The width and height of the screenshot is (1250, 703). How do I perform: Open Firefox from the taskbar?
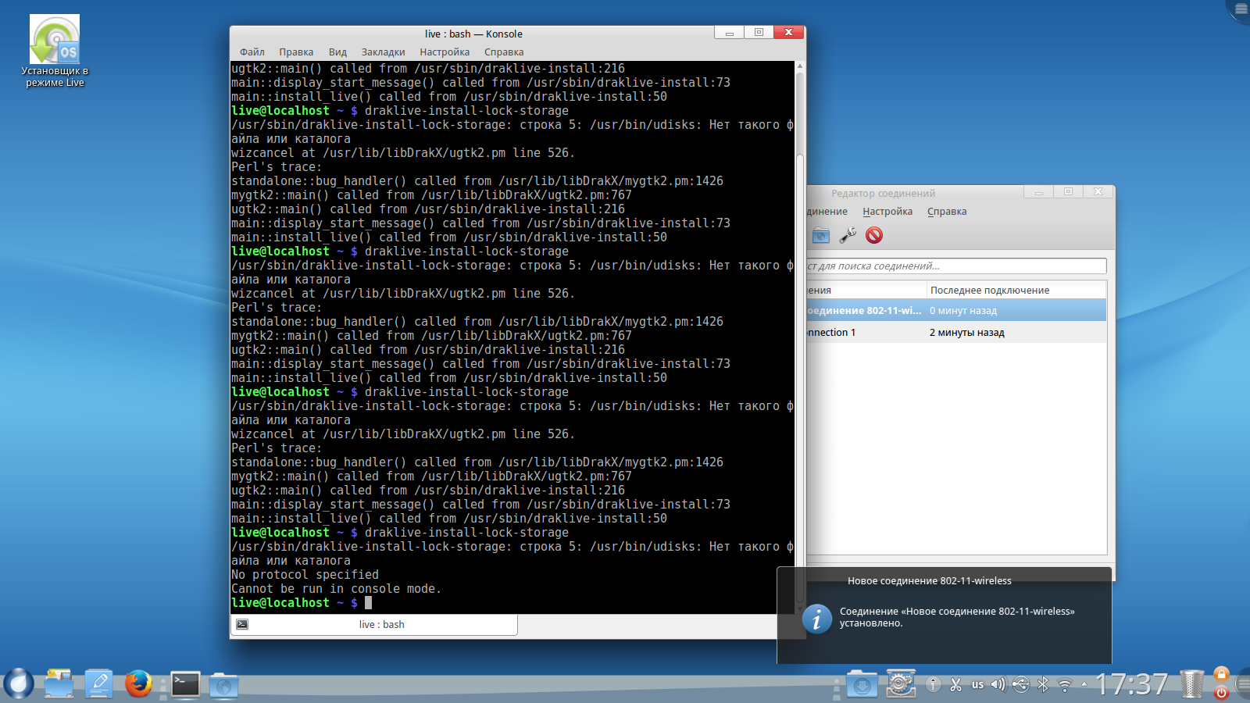pos(138,683)
